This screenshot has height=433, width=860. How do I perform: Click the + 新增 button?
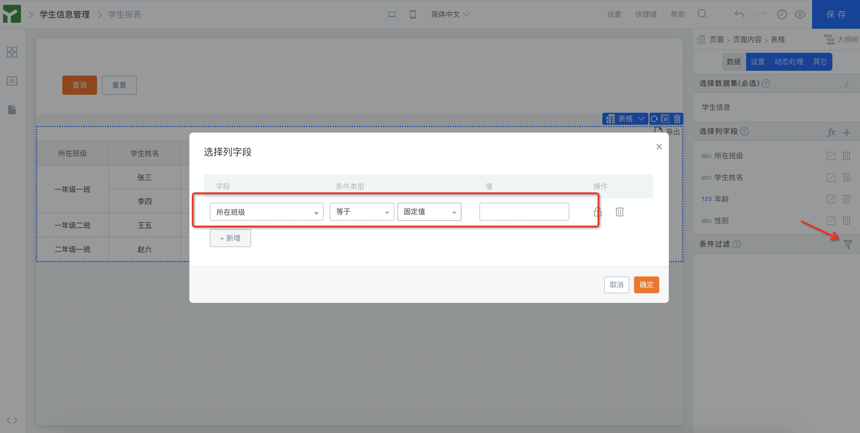[230, 238]
